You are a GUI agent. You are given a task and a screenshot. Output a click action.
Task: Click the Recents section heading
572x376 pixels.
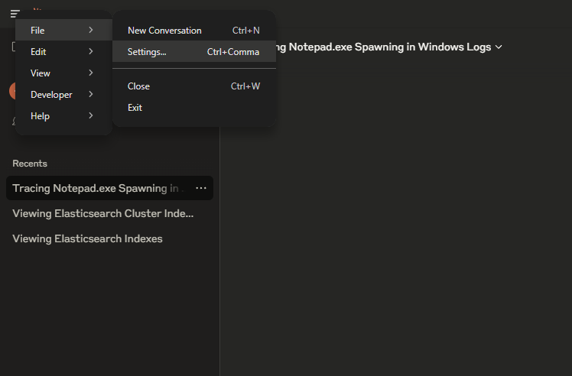click(30, 164)
